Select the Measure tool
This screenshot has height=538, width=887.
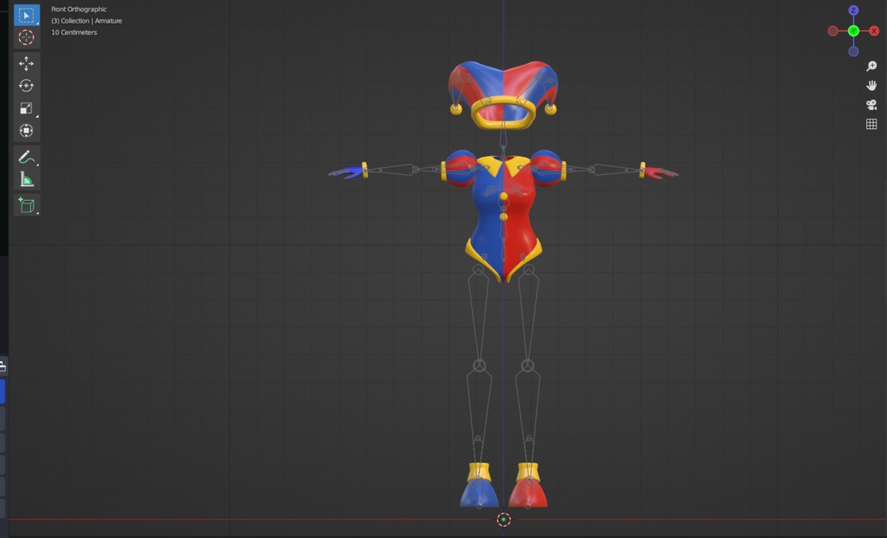[26, 179]
